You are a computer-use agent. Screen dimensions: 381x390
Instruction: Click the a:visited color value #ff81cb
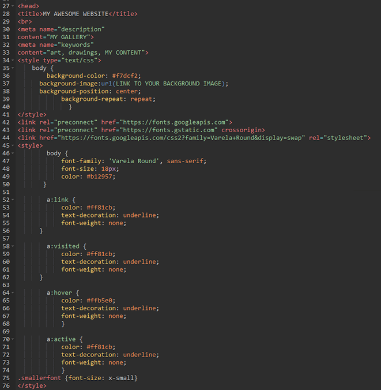click(99, 254)
